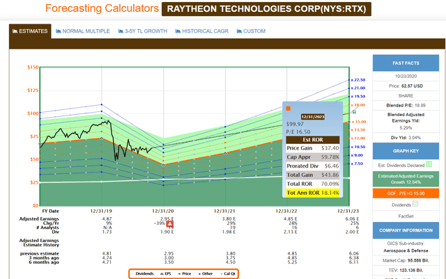Click the red warning triangle icon by -39%
The height and width of the screenshot is (279, 446).
(170, 224)
